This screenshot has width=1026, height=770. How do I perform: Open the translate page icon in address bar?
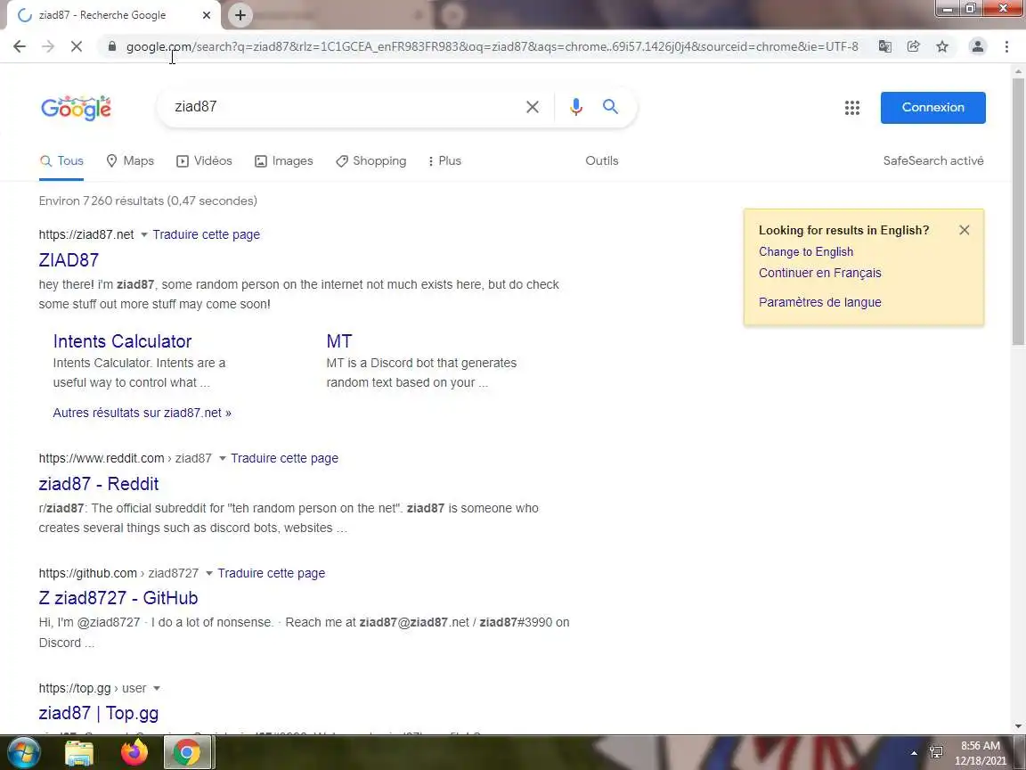(x=884, y=46)
